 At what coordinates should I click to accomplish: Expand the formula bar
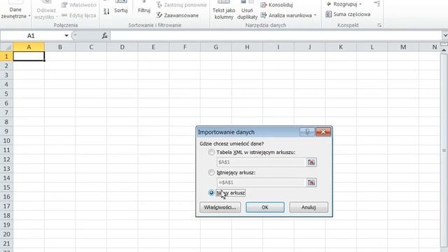click(x=445, y=36)
